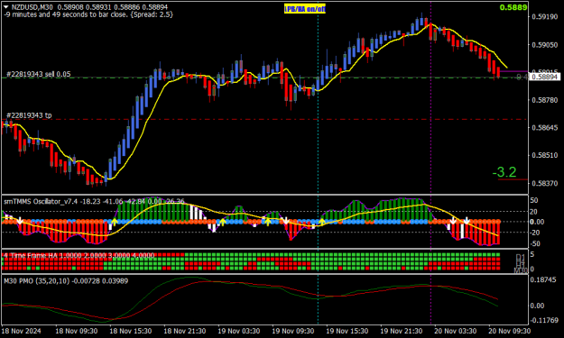Click the 19 Nov 03:30 time label

tap(239, 331)
